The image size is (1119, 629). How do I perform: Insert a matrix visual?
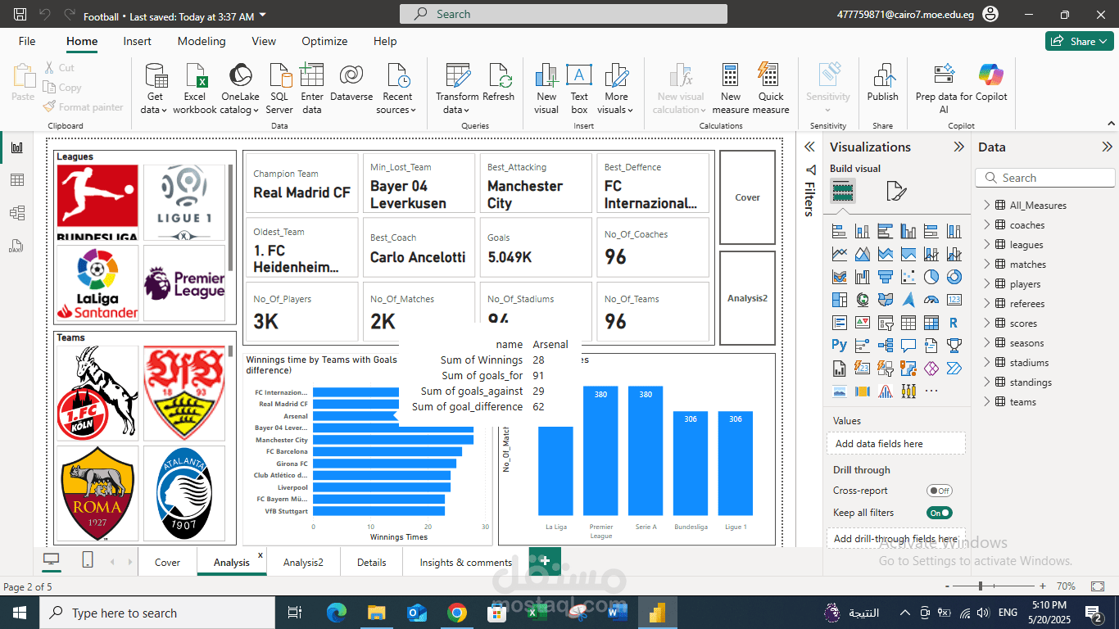pos(931,323)
